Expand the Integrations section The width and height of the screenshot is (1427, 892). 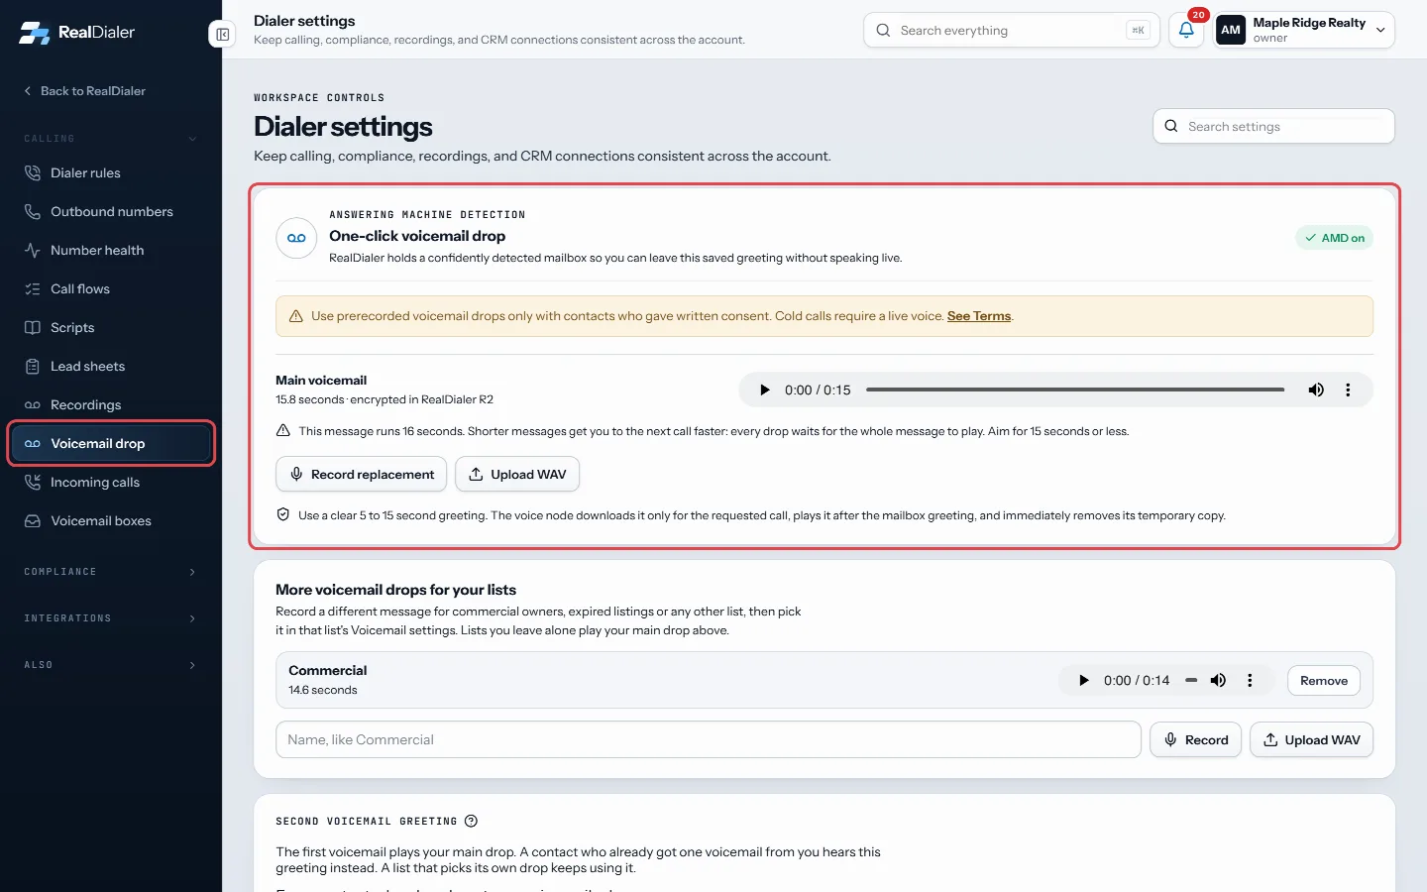click(111, 618)
